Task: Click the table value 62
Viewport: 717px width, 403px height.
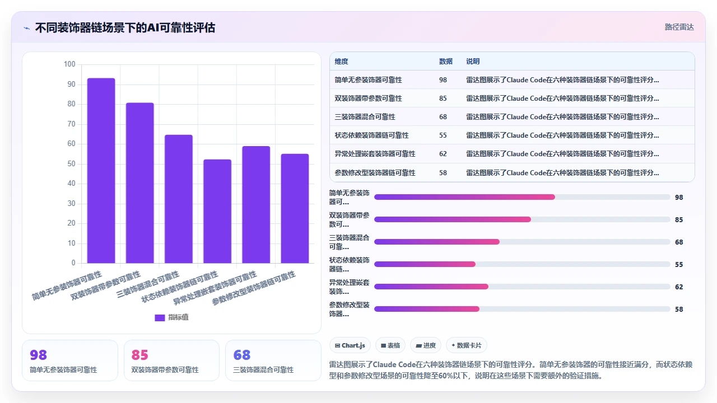Action: tap(443, 154)
